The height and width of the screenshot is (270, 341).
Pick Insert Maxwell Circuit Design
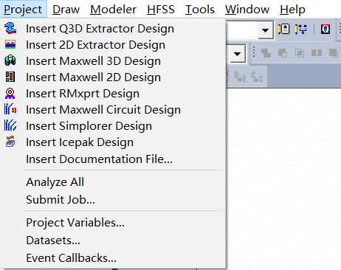coord(113,110)
